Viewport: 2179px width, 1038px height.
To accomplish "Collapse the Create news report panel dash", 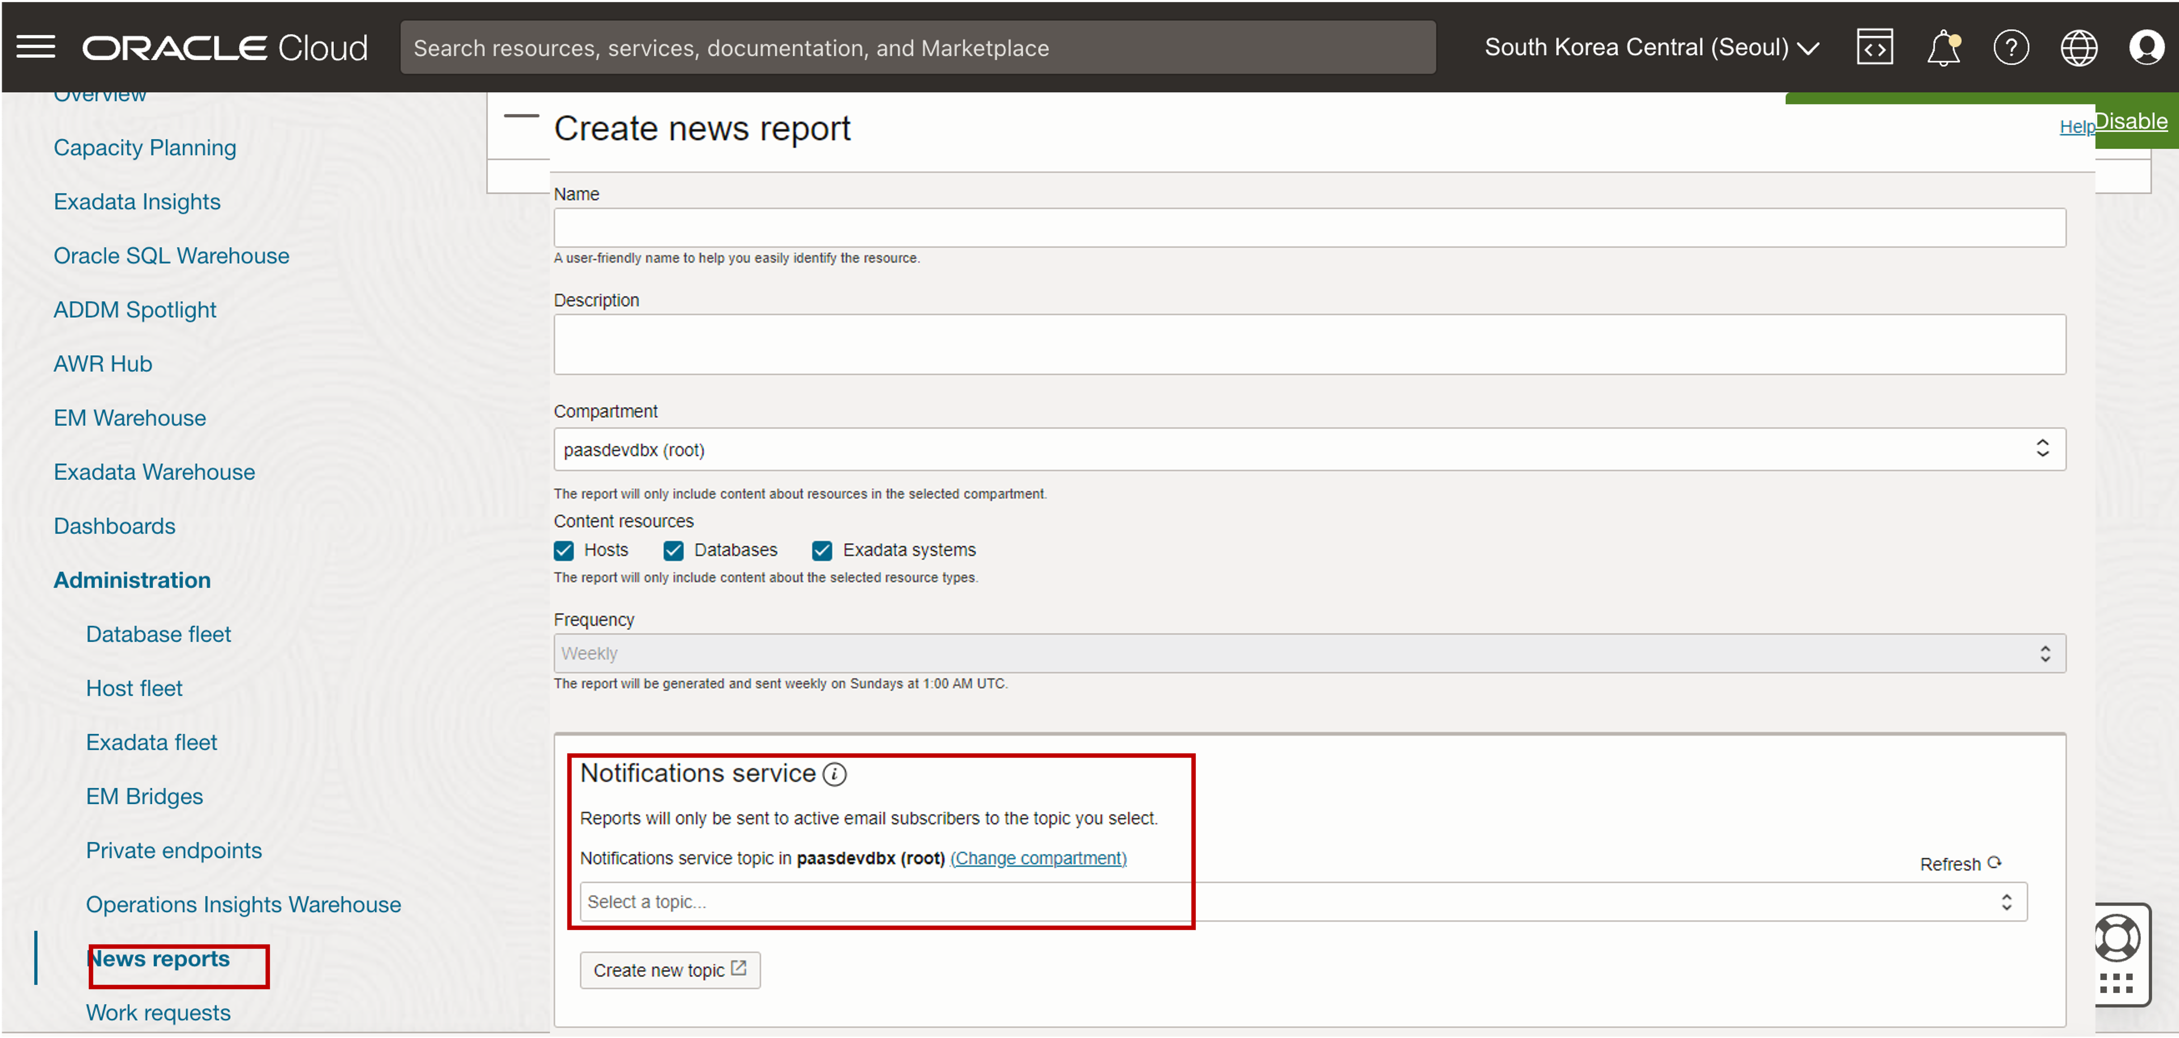I will 521,116.
